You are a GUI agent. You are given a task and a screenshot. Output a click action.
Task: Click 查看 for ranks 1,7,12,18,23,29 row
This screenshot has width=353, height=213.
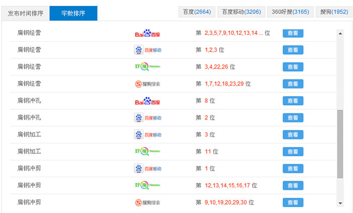click(x=293, y=84)
